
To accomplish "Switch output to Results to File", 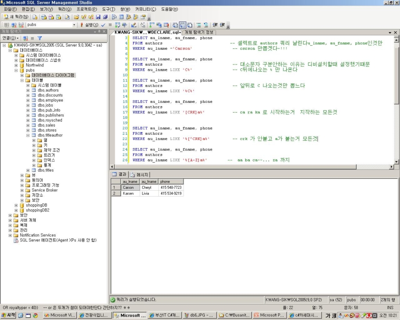I will click(189, 25).
